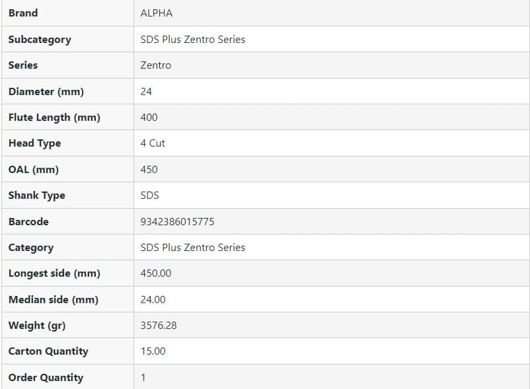
Task: Click the OAL (mm) value 450
Action: pos(149,170)
